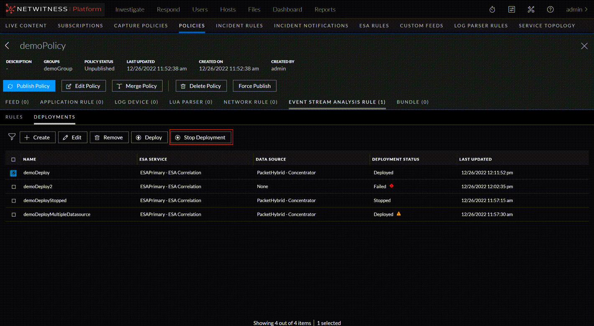Close the demoPolicy panel
Image resolution: width=594 pixels, height=326 pixels.
(x=584, y=46)
